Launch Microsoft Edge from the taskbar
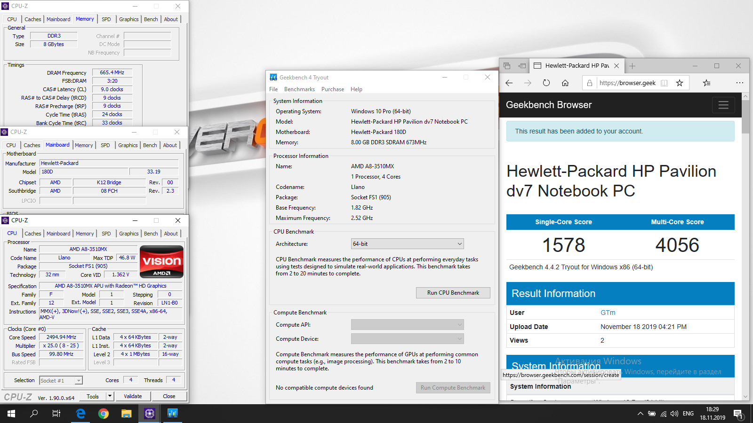The width and height of the screenshot is (753, 423). coord(80,414)
